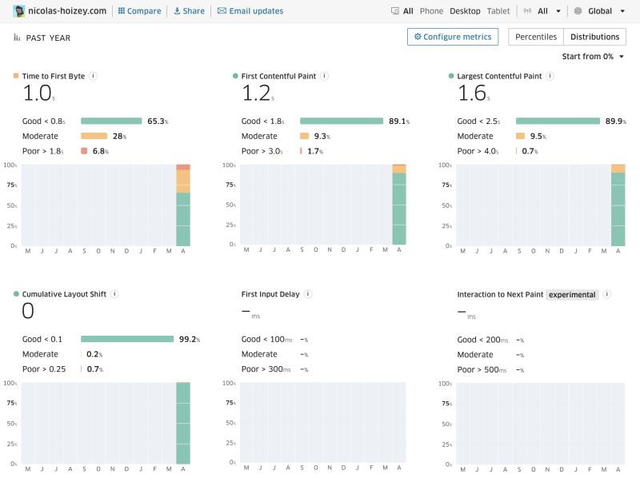Viewport: 640px width, 486px height.
Task: Open the Global region dropdown
Action: click(606, 11)
